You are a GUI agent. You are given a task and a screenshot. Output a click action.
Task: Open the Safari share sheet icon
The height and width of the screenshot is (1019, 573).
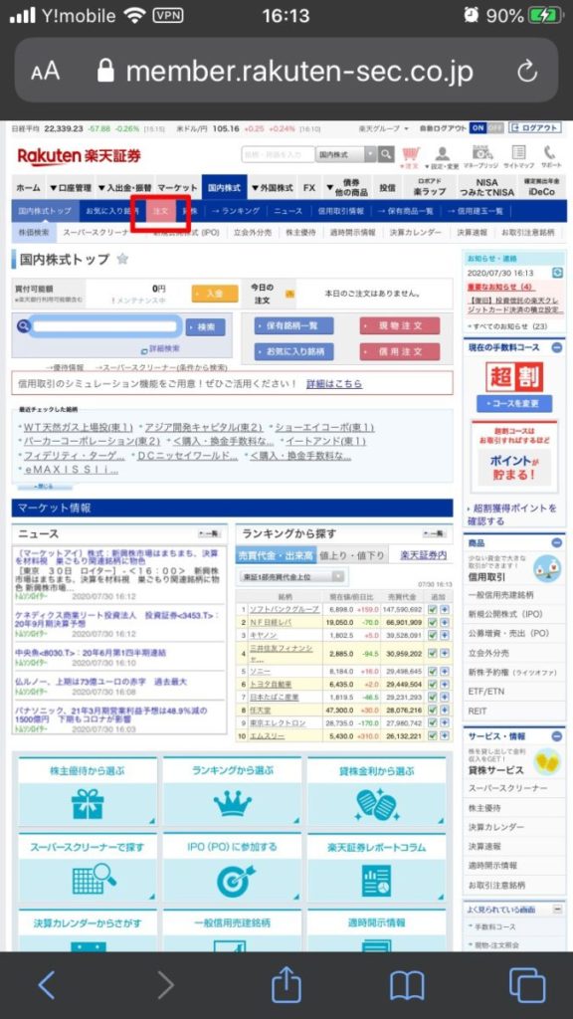(286, 985)
